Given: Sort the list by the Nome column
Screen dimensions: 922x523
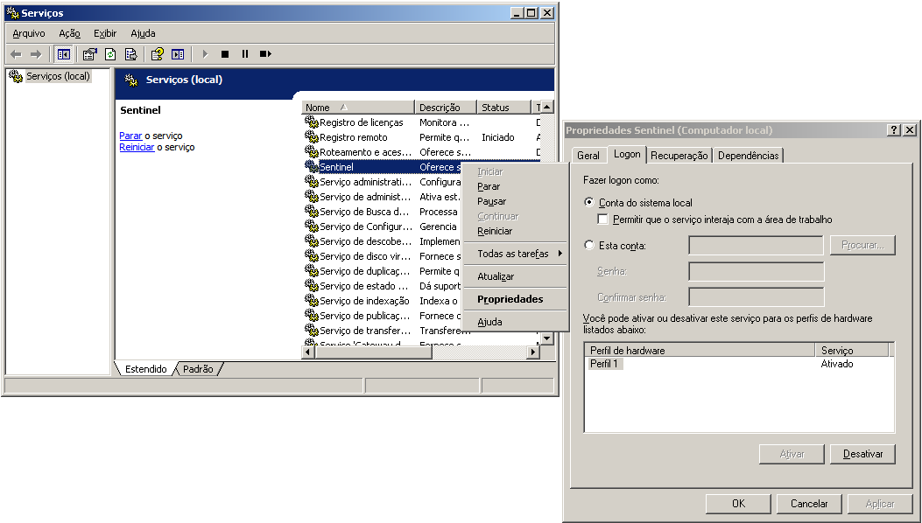Looking at the screenshot, I should (x=358, y=108).
